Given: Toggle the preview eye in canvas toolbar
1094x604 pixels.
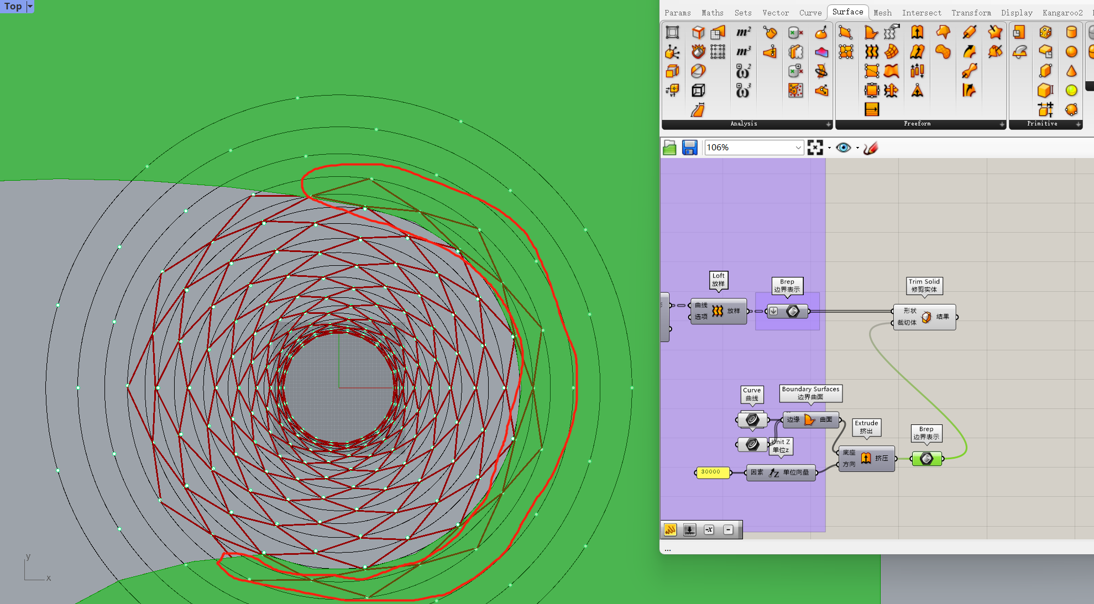Looking at the screenshot, I should pyautogui.click(x=843, y=148).
